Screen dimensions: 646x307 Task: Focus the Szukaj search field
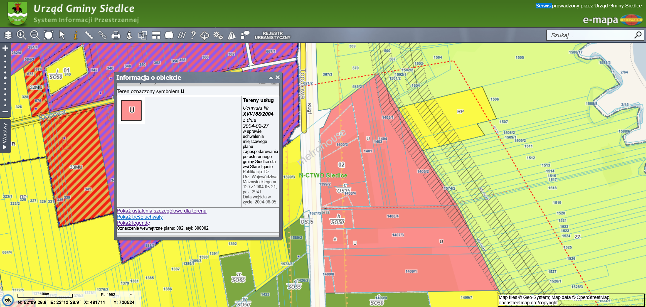[x=590, y=35]
